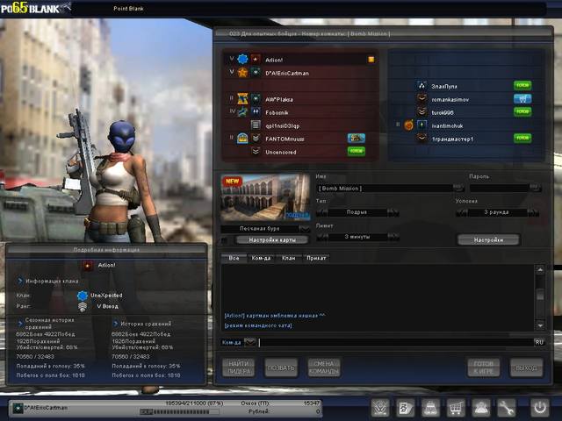Click the UneXpected clan emblem in info panel
This screenshot has height=421, width=562.
83,296
